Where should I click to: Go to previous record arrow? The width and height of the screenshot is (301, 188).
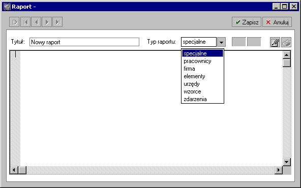[x=36, y=22]
